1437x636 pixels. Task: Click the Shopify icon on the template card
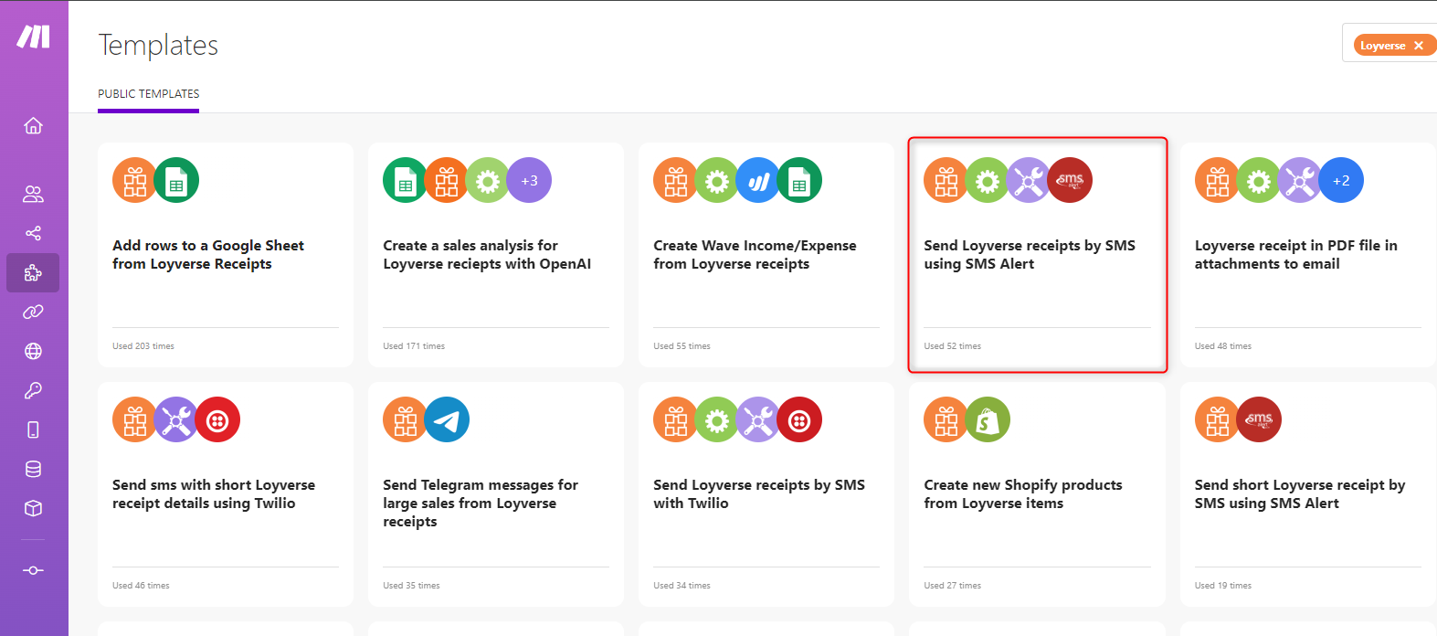pyautogui.click(x=988, y=419)
